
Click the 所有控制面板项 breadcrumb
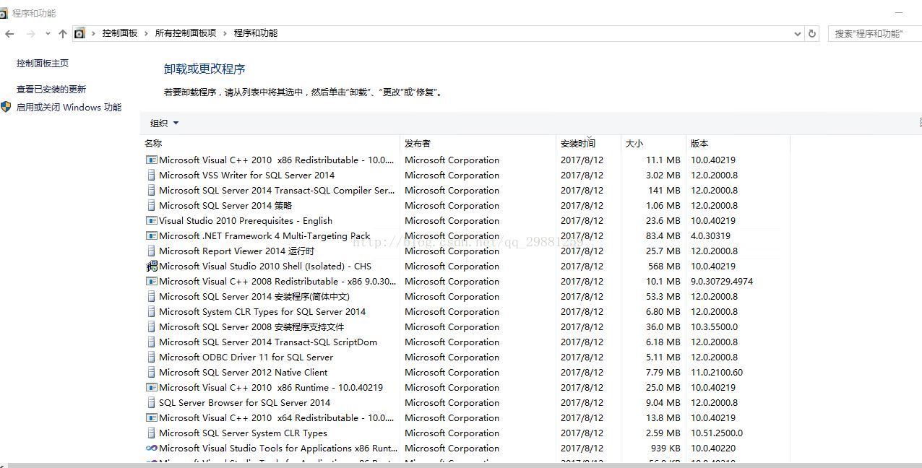click(x=185, y=33)
